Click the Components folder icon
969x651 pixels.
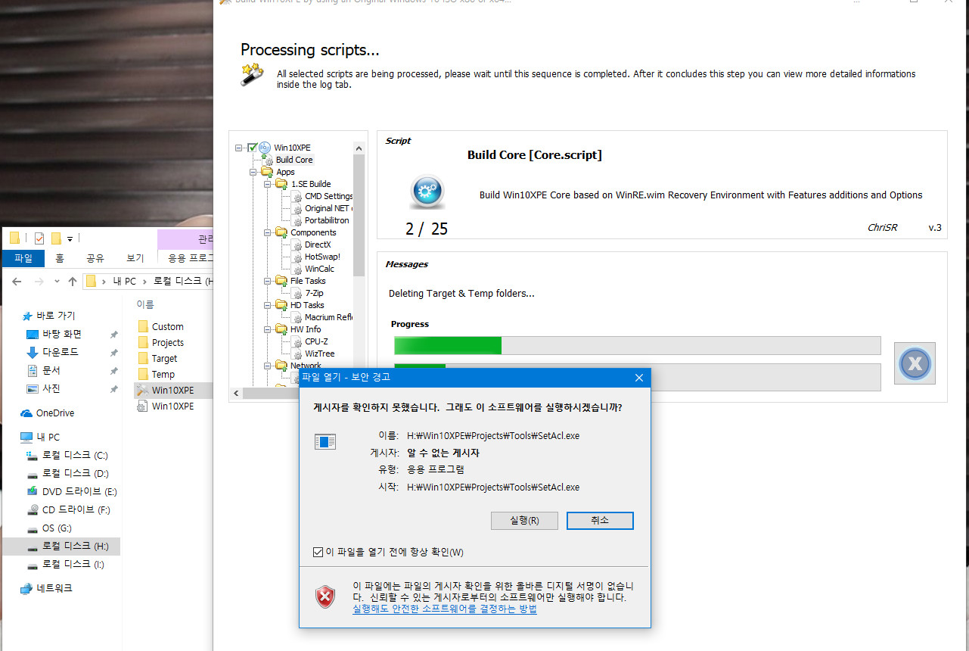[281, 232]
